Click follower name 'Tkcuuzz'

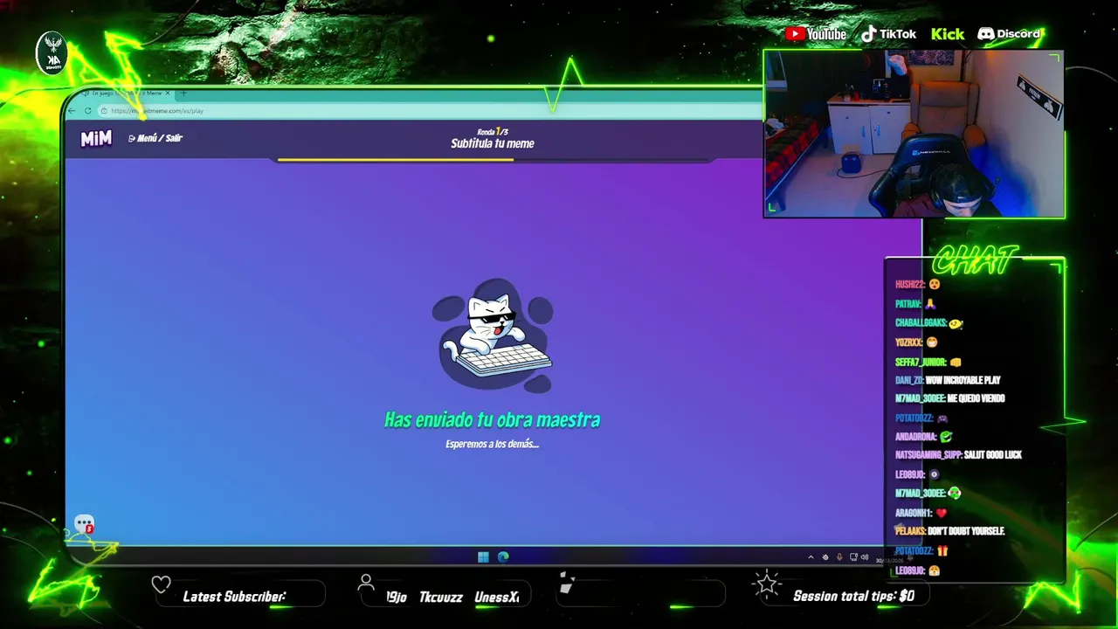click(441, 598)
